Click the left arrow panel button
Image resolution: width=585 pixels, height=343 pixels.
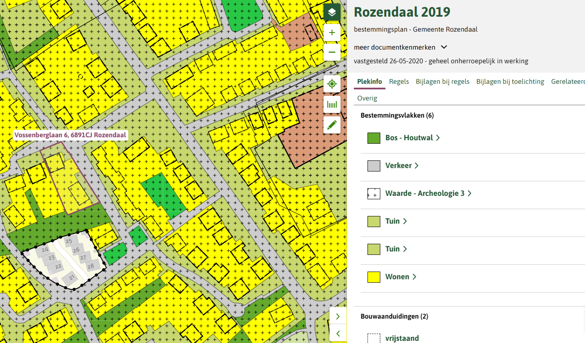pyautogui.click(x=338, y=333)
